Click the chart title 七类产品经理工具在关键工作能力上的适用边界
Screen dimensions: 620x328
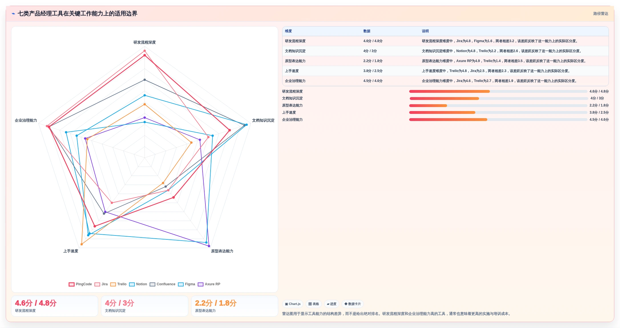click(x=77, y=14)
